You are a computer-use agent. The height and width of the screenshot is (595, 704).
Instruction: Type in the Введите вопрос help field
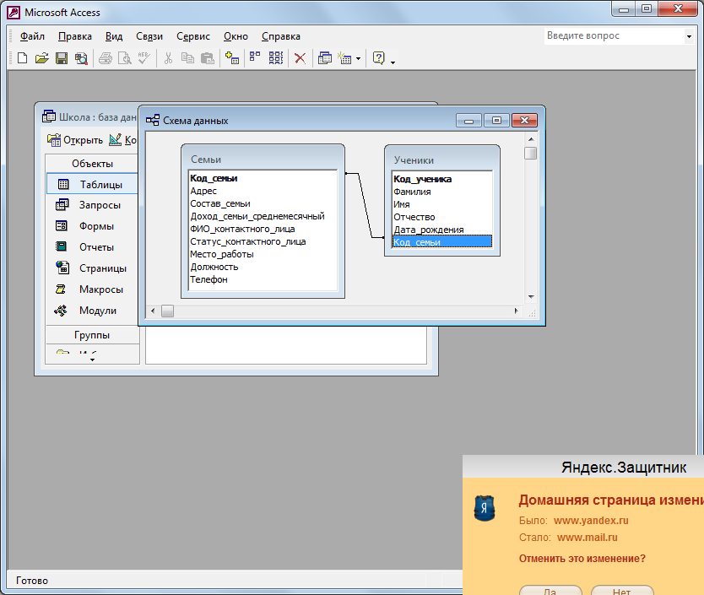612,36
